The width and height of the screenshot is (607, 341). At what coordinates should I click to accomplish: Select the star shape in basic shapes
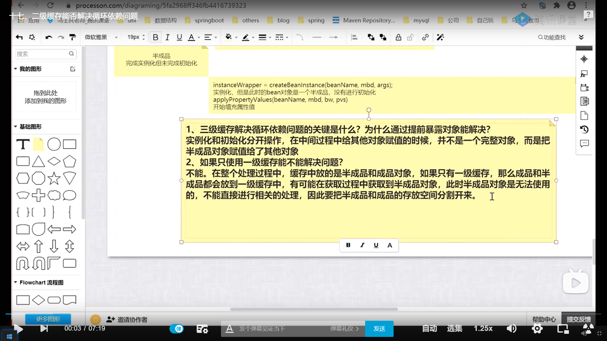[54, 178]
